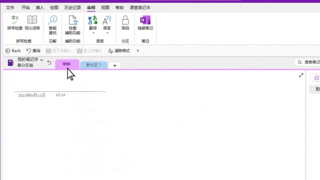
Task: Click the 撤消 undo button
Action: point(33,50)
